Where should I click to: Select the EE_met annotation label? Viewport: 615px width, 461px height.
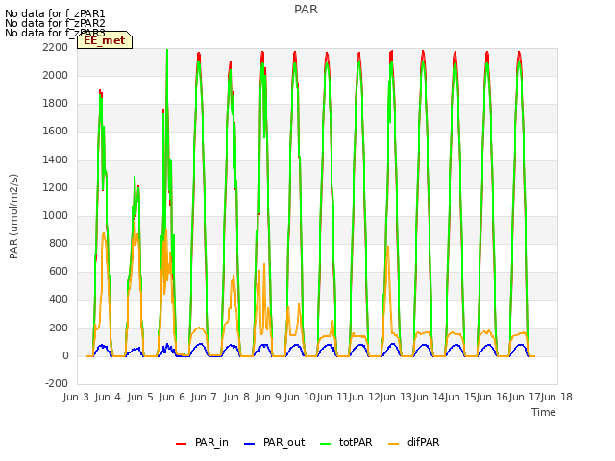105,40
